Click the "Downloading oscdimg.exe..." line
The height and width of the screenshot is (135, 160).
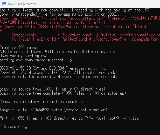pos(27,56)
